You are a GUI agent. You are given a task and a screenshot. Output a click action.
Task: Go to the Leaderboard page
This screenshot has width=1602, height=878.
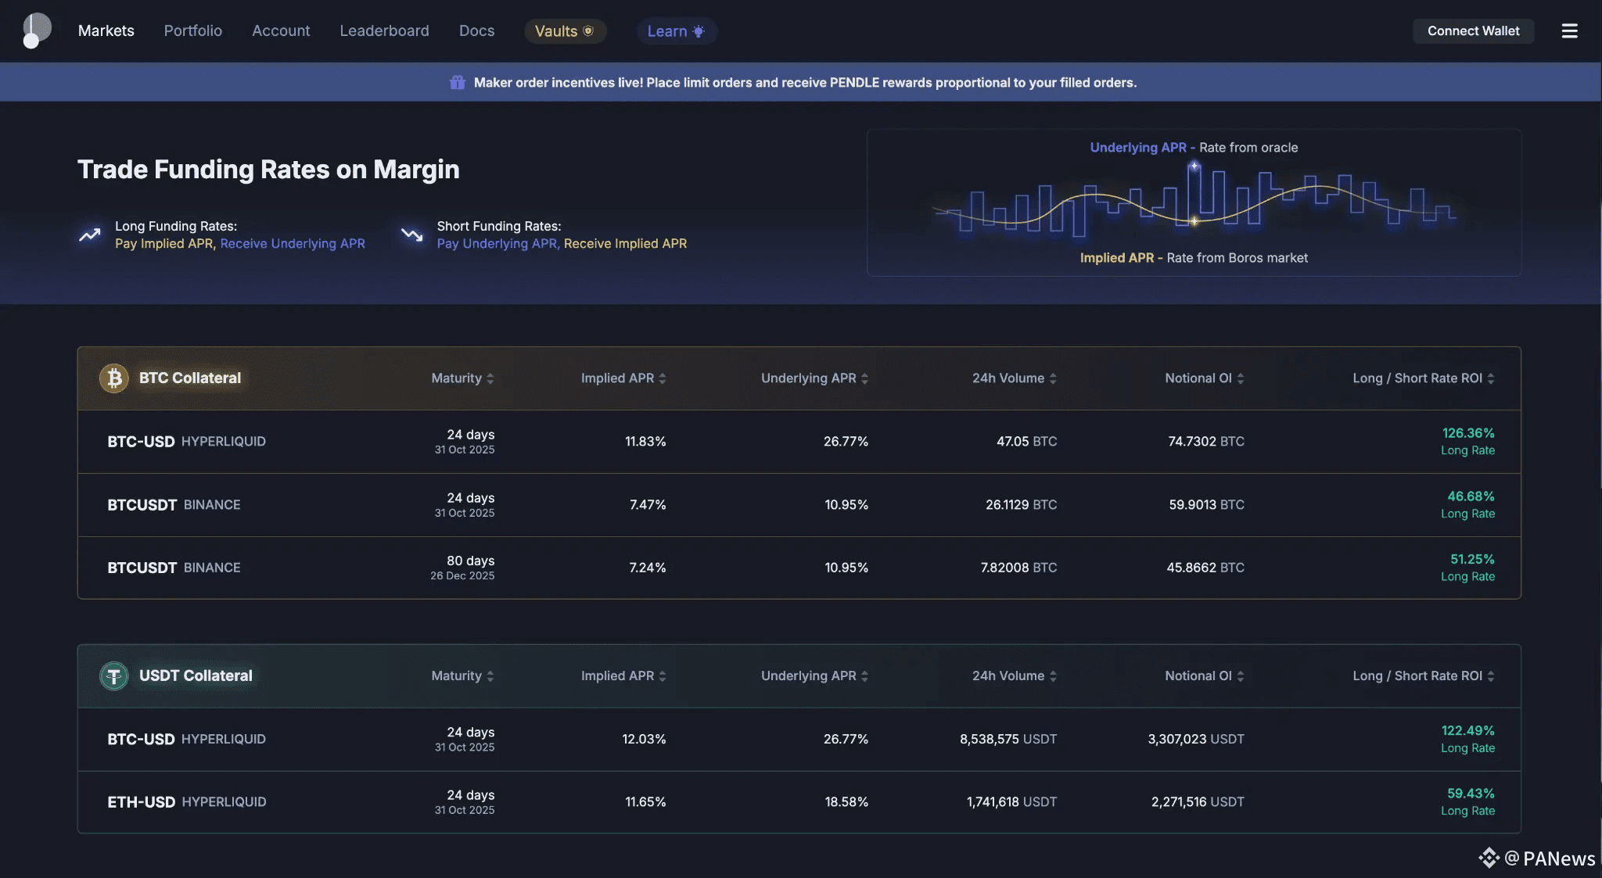(x=384, y=31)
